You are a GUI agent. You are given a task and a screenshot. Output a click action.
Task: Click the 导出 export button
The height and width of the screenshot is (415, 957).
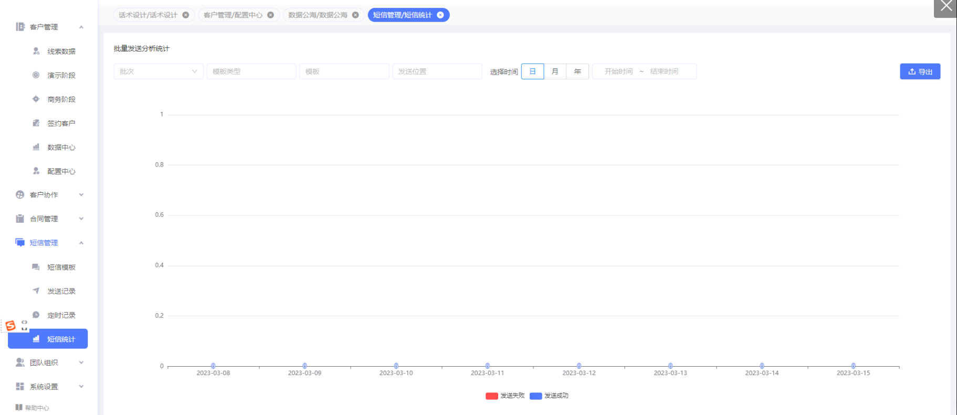click(x=920, y=71)
